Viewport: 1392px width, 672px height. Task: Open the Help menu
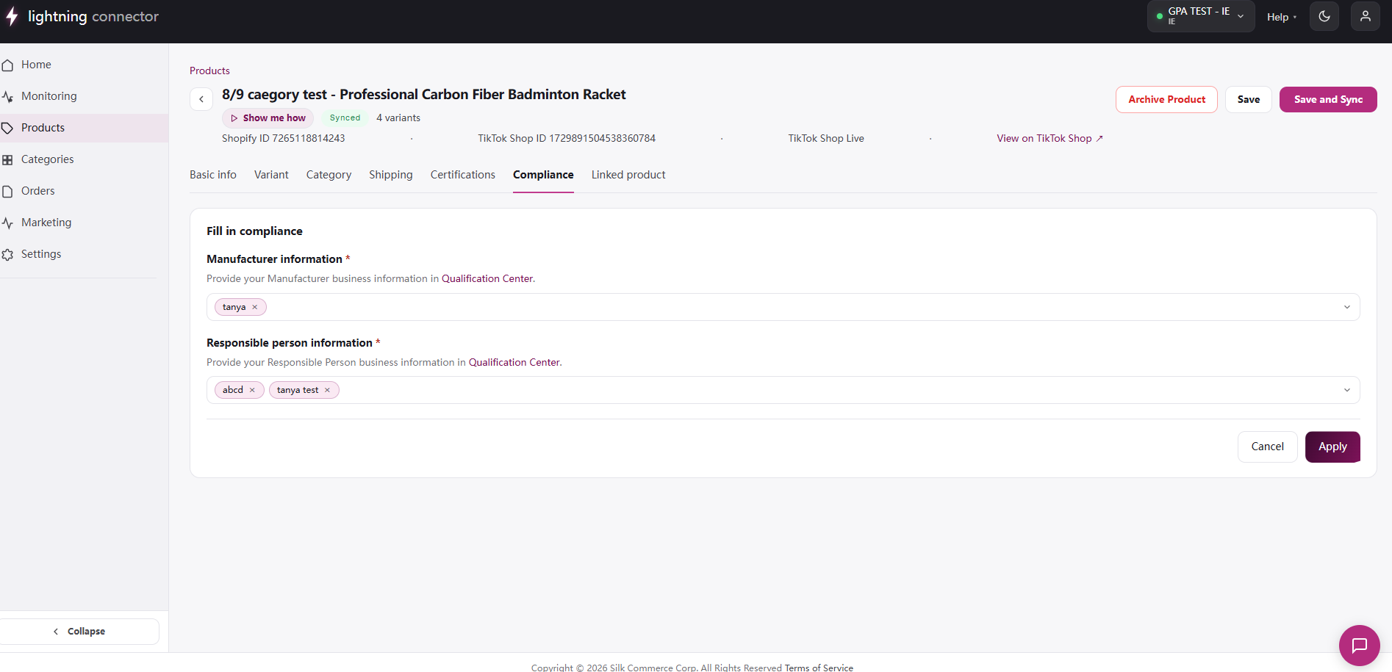pos(1282,17)
